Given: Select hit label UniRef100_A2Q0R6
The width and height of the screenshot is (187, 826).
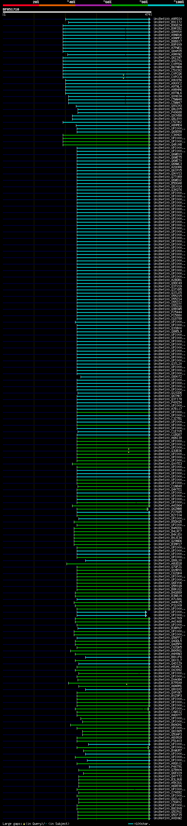Looking at the screenshot, I should [167, 167].
